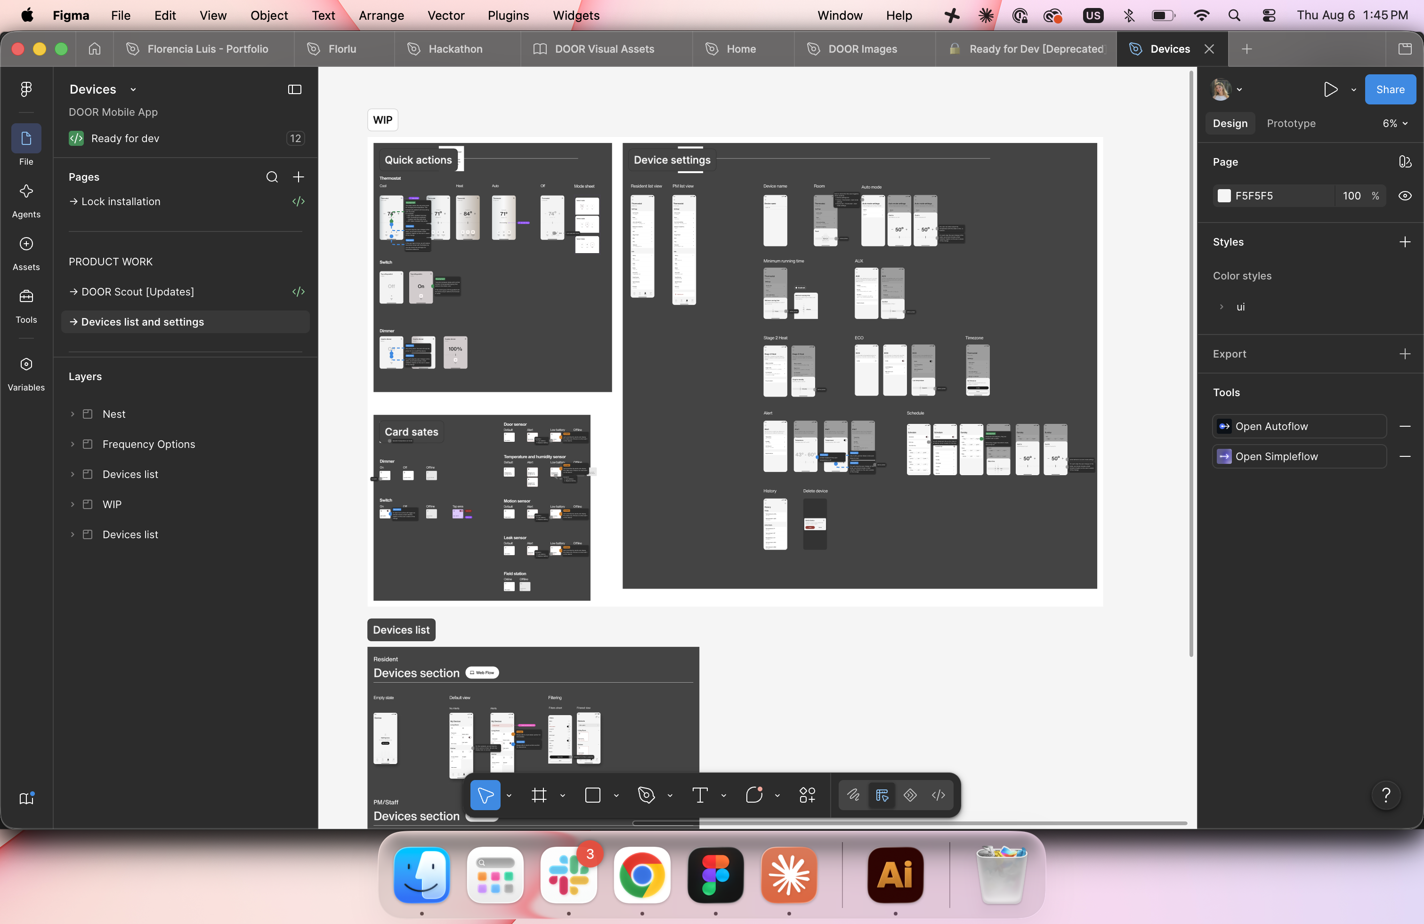Open the DOOR Scout [Updates] page
This screenshot has height=924, width=1424.
[186, 292]
